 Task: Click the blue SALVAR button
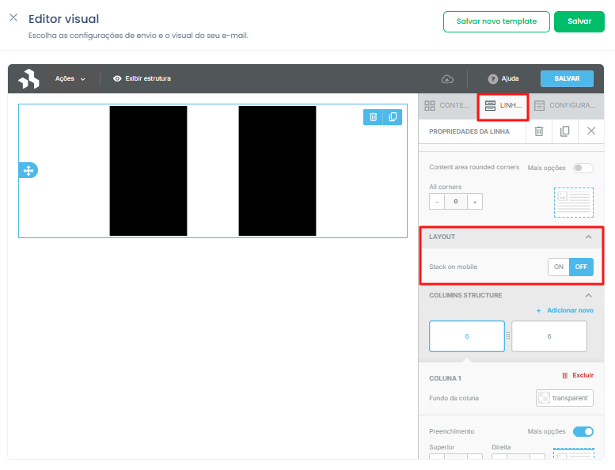click(567, 78)
